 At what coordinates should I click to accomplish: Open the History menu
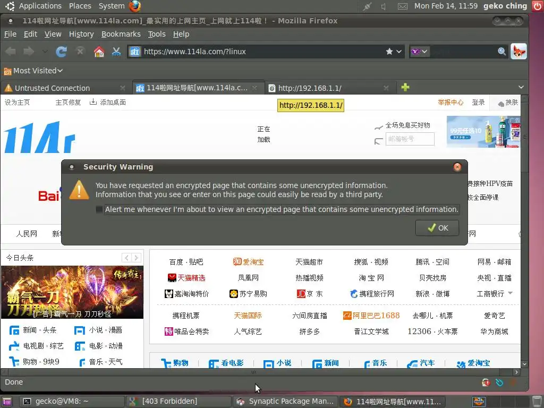pyautogui.click(x=81, y=34)
